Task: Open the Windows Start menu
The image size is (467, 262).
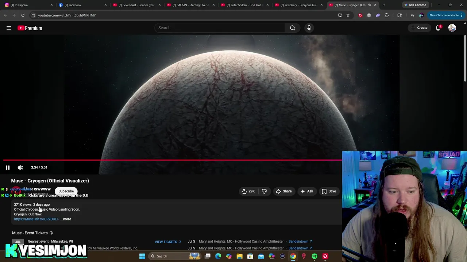Action: 142,256
